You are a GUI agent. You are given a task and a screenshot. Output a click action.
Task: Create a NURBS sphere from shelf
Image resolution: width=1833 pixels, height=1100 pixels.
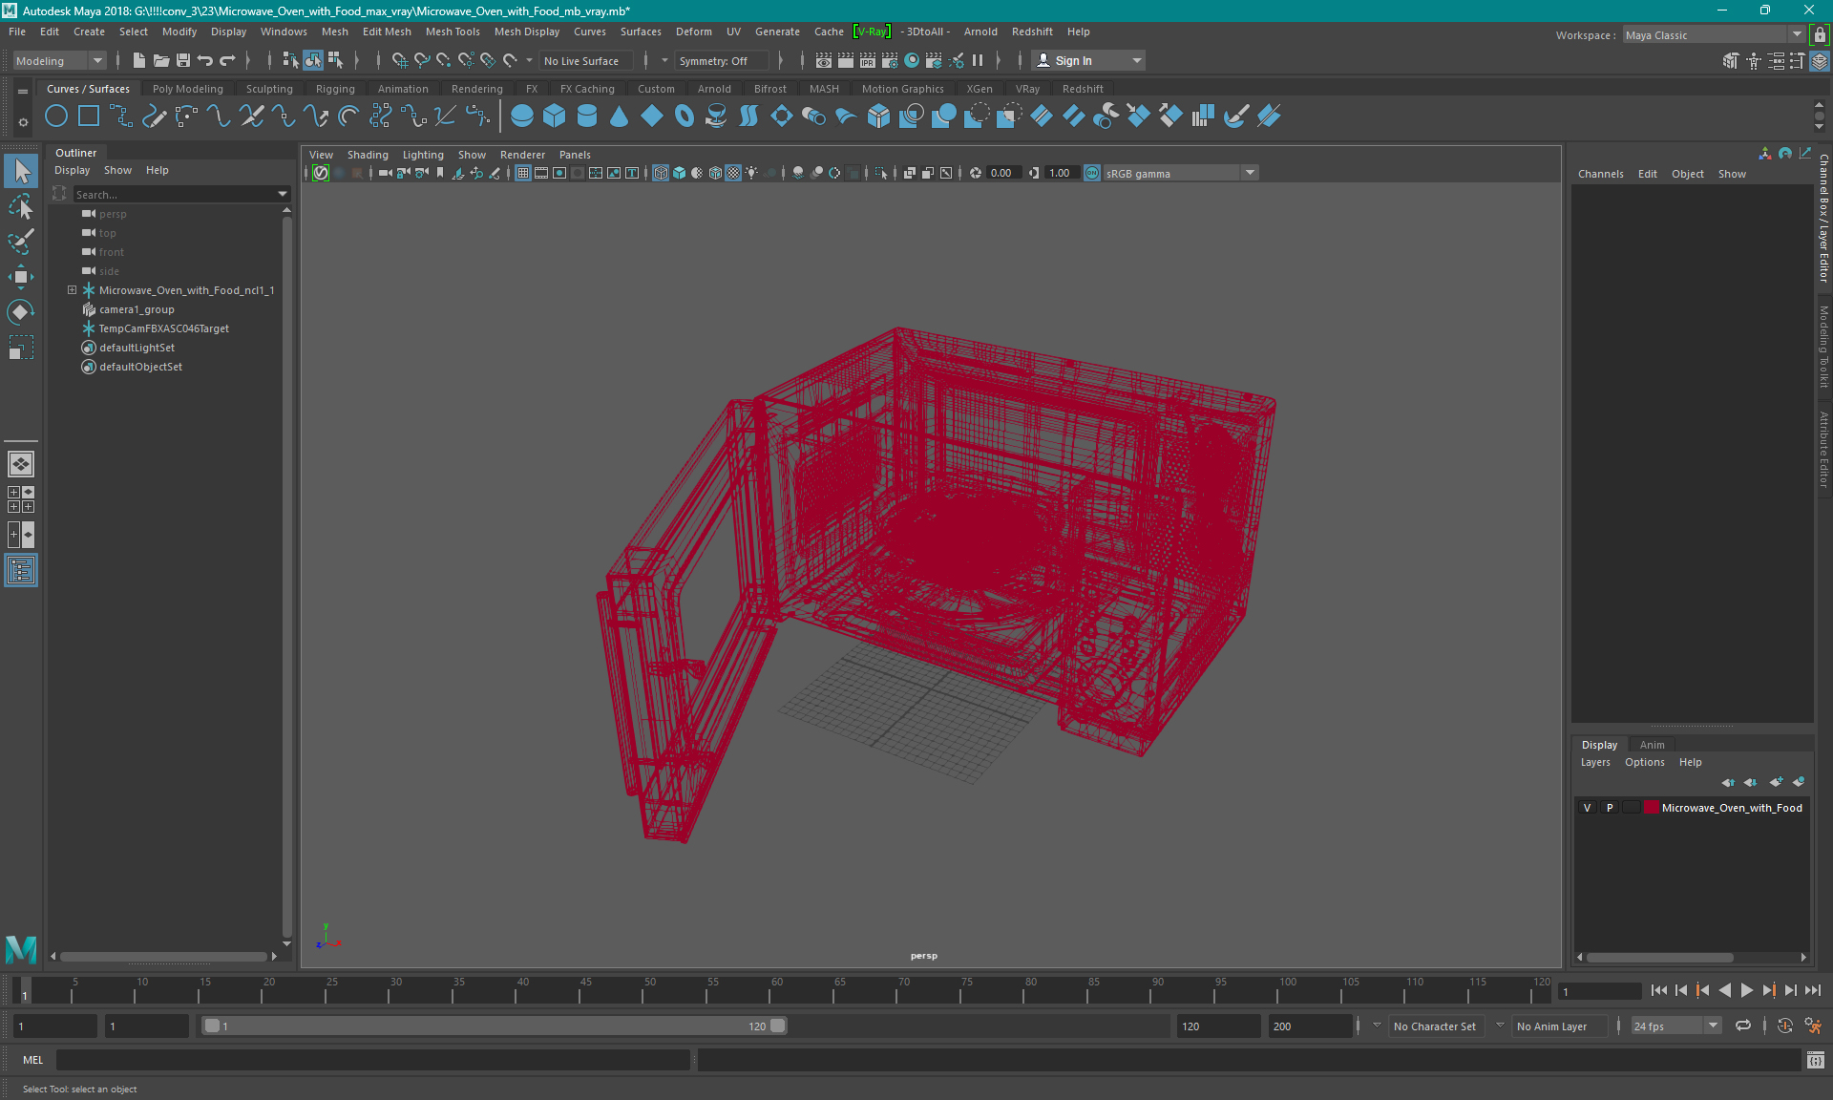pyautogui.click(x=522, y=116)
